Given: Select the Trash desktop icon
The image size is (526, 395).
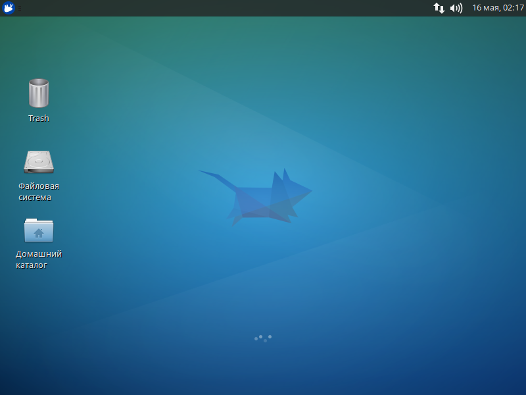Looking at the screenshot, I should pyautogui.click(x=39, y=93).
